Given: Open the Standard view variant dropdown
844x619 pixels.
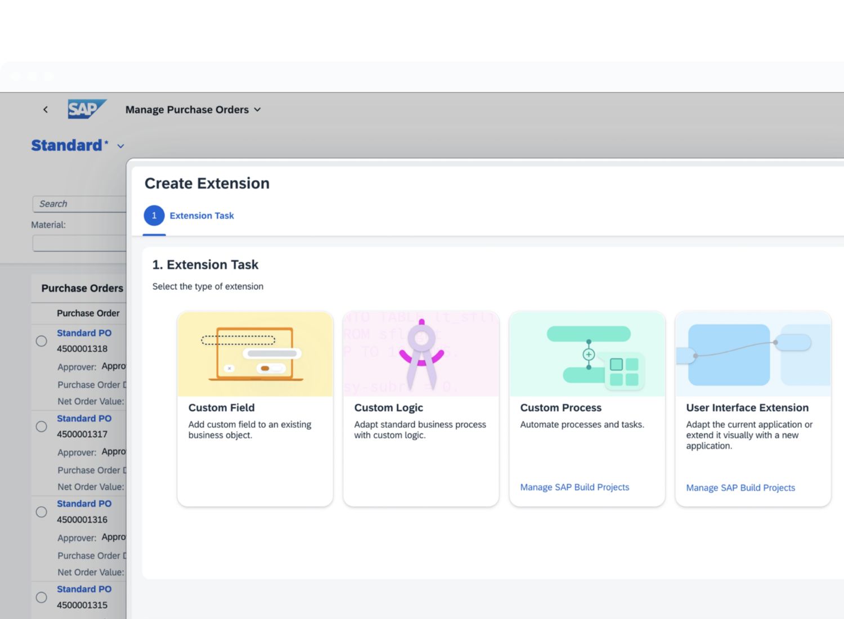Looking at the screenshot, I should point(120,146).
